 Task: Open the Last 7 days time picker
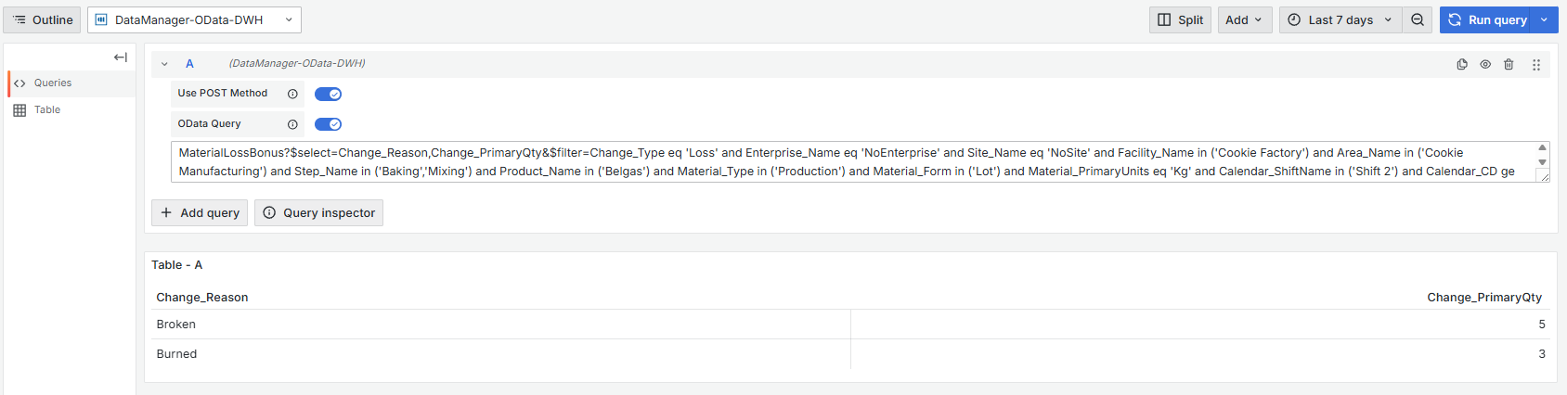click(1340, 20)
